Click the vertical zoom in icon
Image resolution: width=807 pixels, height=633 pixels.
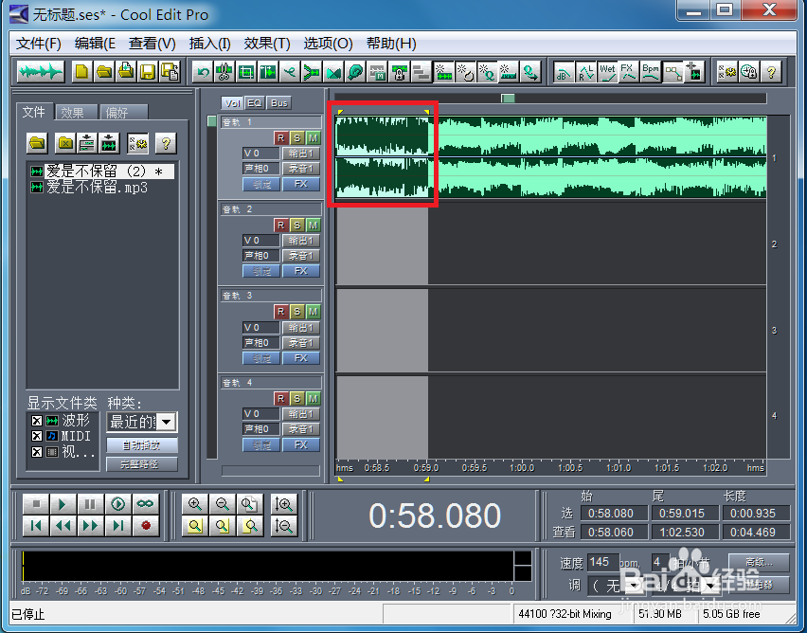tap(283, 504)
